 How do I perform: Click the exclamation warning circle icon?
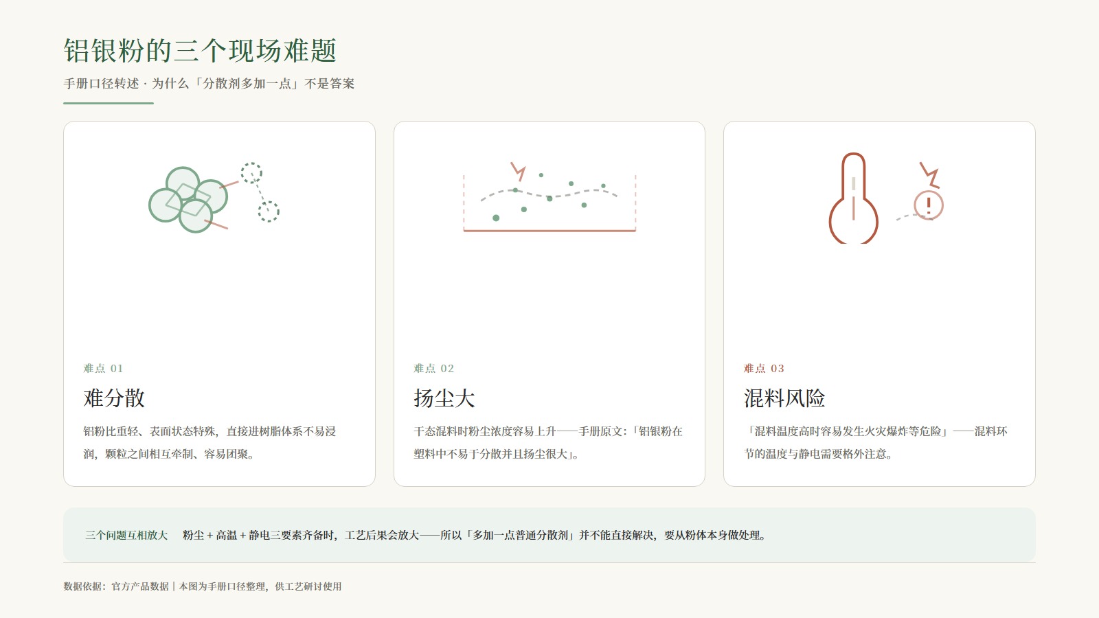(x=929, y=205)
